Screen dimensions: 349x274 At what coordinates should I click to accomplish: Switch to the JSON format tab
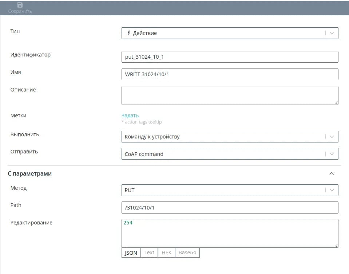[131, 253]
